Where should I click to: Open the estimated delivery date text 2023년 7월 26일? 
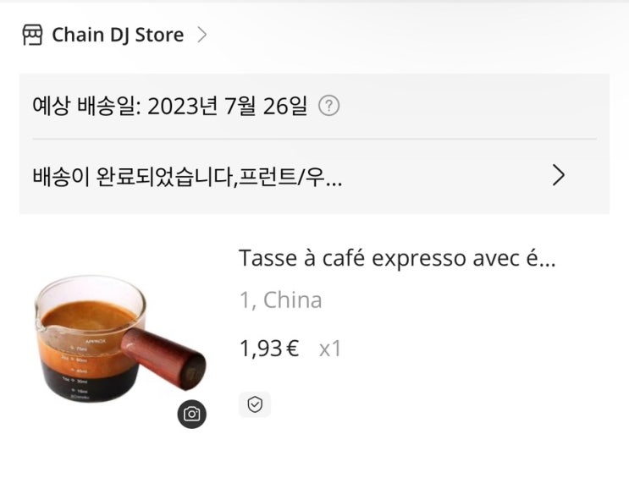pyautogui.click(x=227, y=107)
